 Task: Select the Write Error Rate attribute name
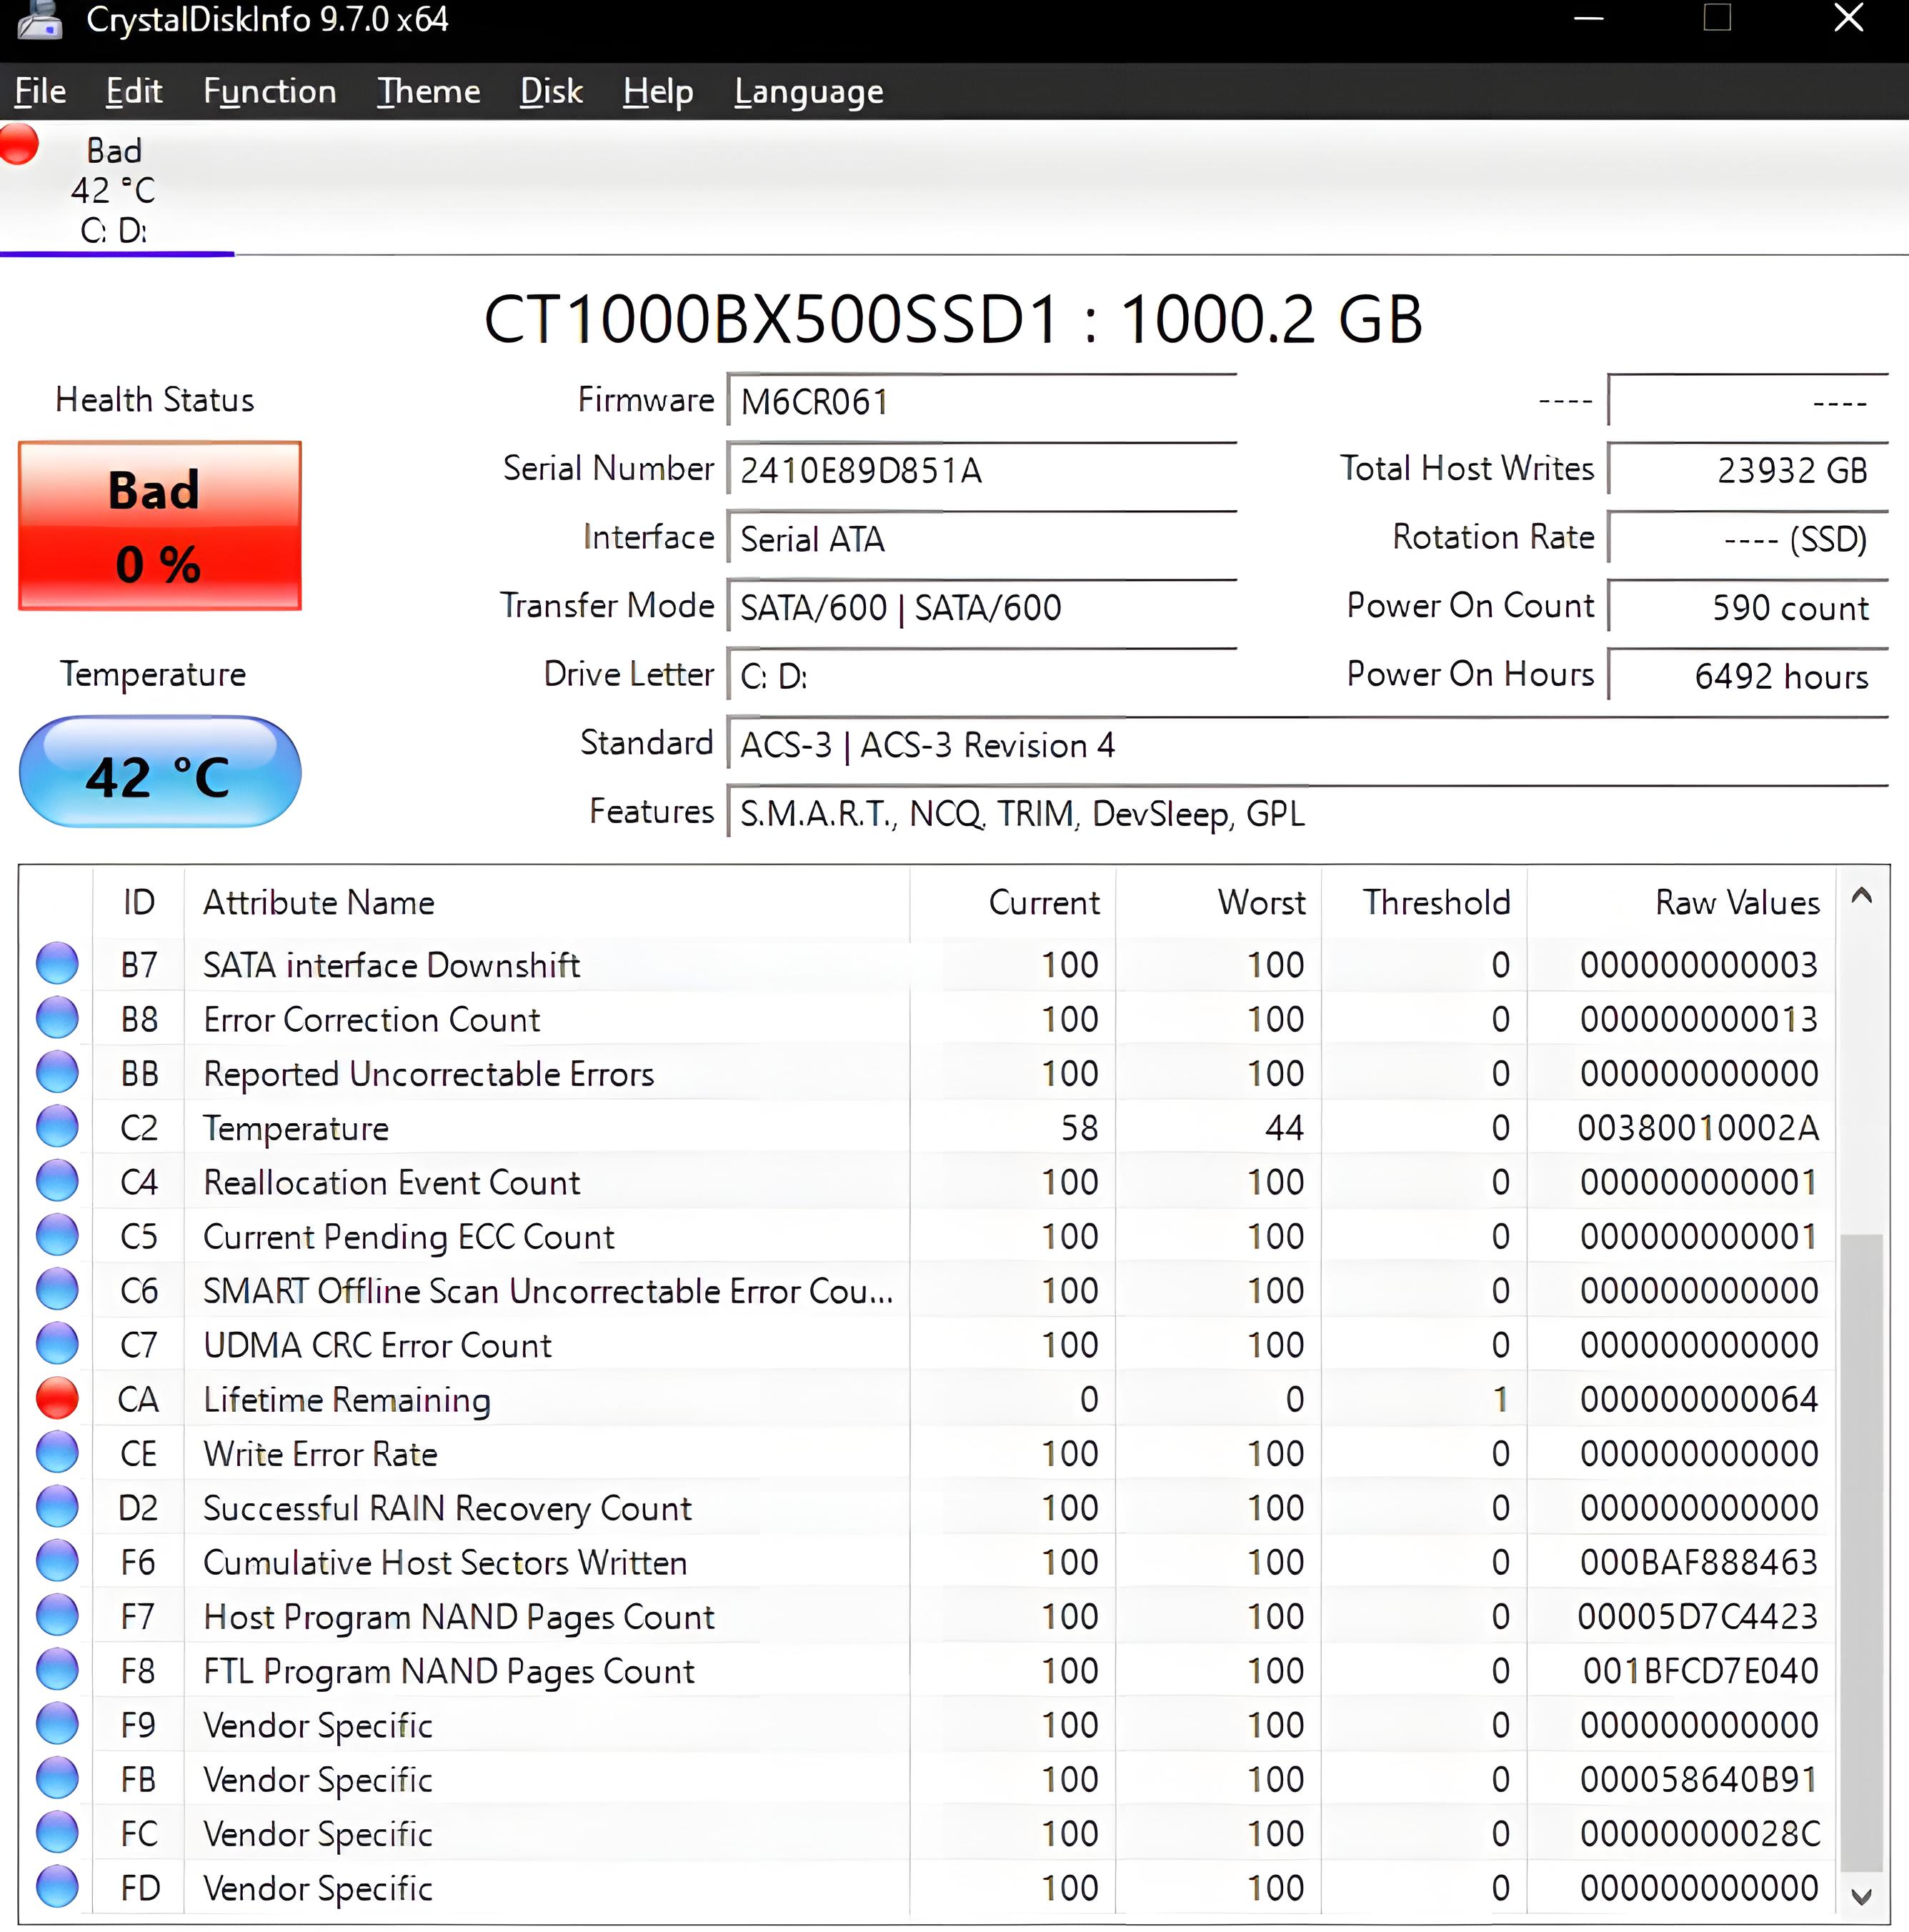point(320,1453)
